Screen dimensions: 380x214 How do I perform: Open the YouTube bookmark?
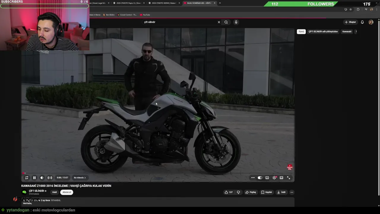pos(145,15)
